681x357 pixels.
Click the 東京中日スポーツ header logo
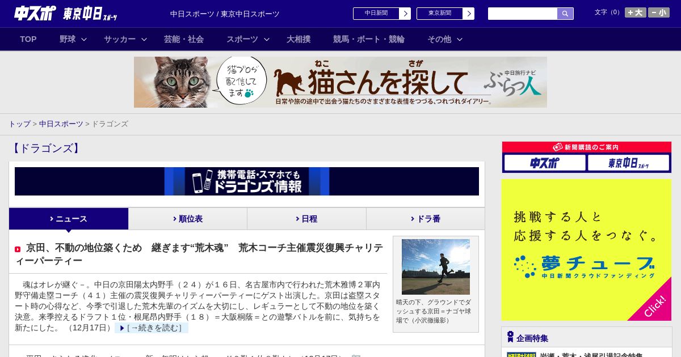(x=90, y=14)
